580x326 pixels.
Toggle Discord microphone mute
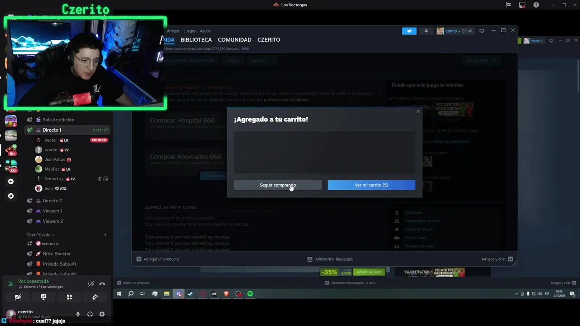(x=78, y=314)
